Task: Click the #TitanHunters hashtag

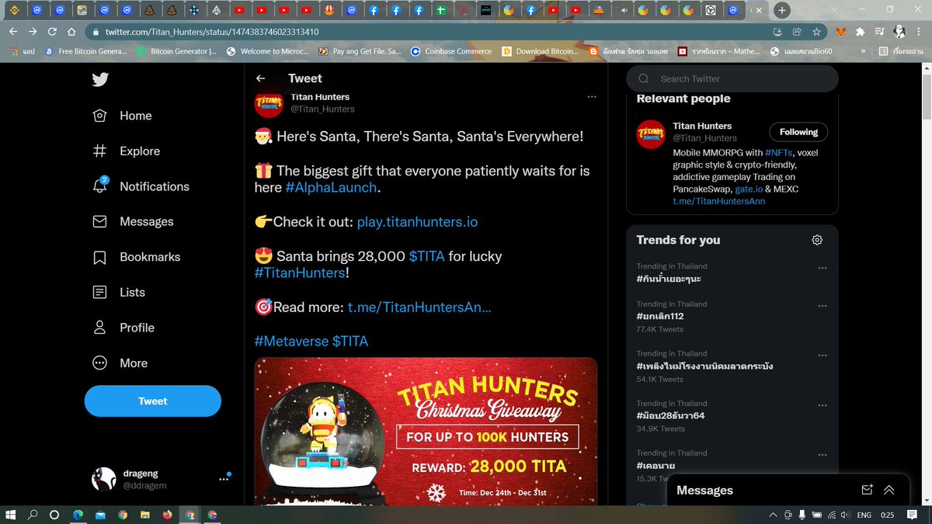Action: coord(300,273)
